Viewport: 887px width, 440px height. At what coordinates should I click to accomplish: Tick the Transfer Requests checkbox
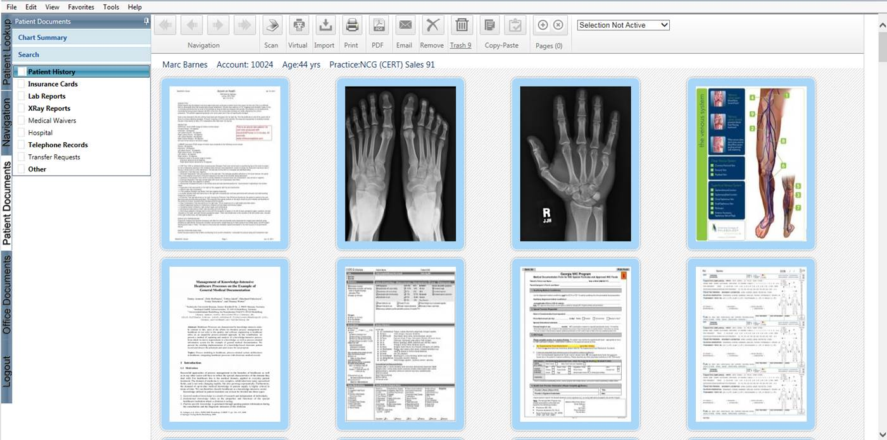[21, 157]
